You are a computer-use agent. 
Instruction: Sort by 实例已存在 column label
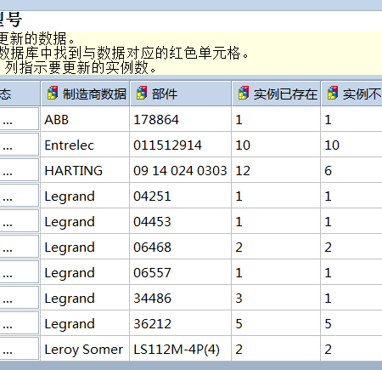(285, 94)
